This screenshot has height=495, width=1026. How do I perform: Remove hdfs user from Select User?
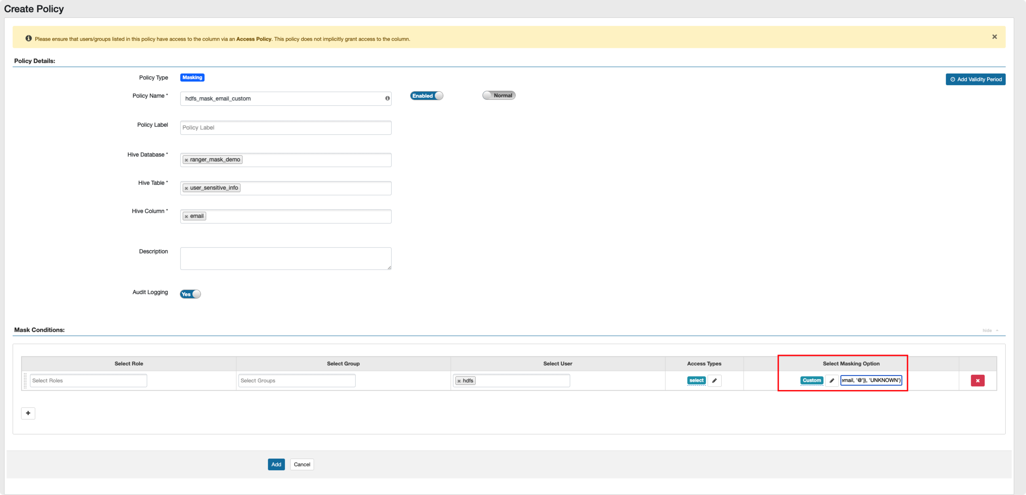coord(459,381)
